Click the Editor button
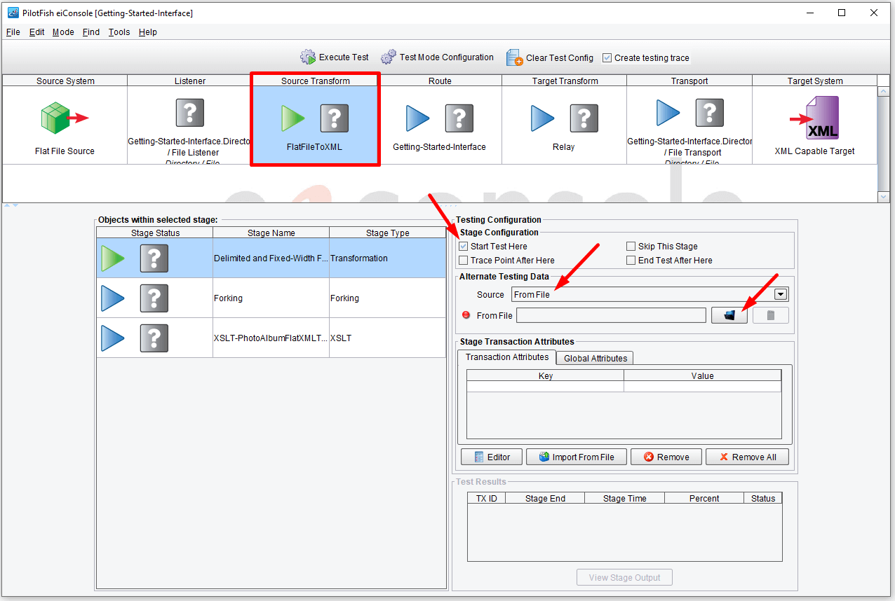895x601 pixels. point(492,457)
